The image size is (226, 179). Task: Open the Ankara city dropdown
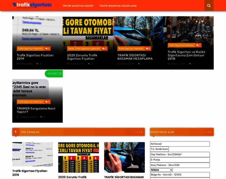click(161, 170)
